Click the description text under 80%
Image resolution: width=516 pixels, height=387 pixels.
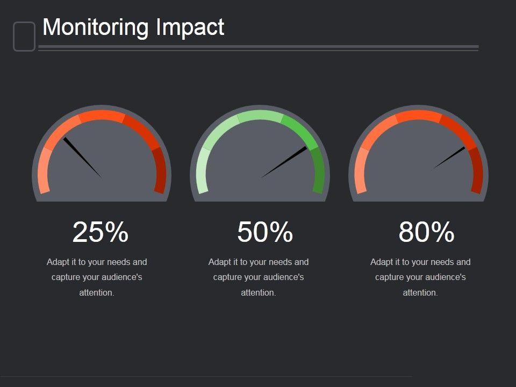[420, 277]
